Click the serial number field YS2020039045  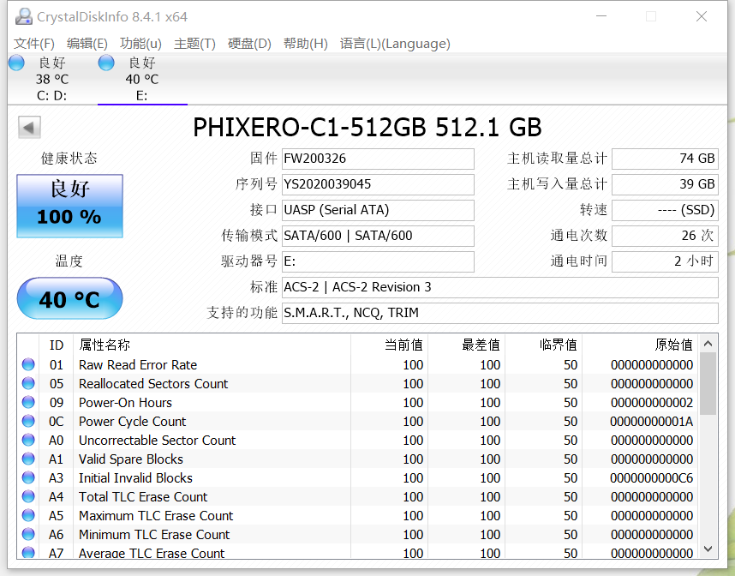pos(378,184)
